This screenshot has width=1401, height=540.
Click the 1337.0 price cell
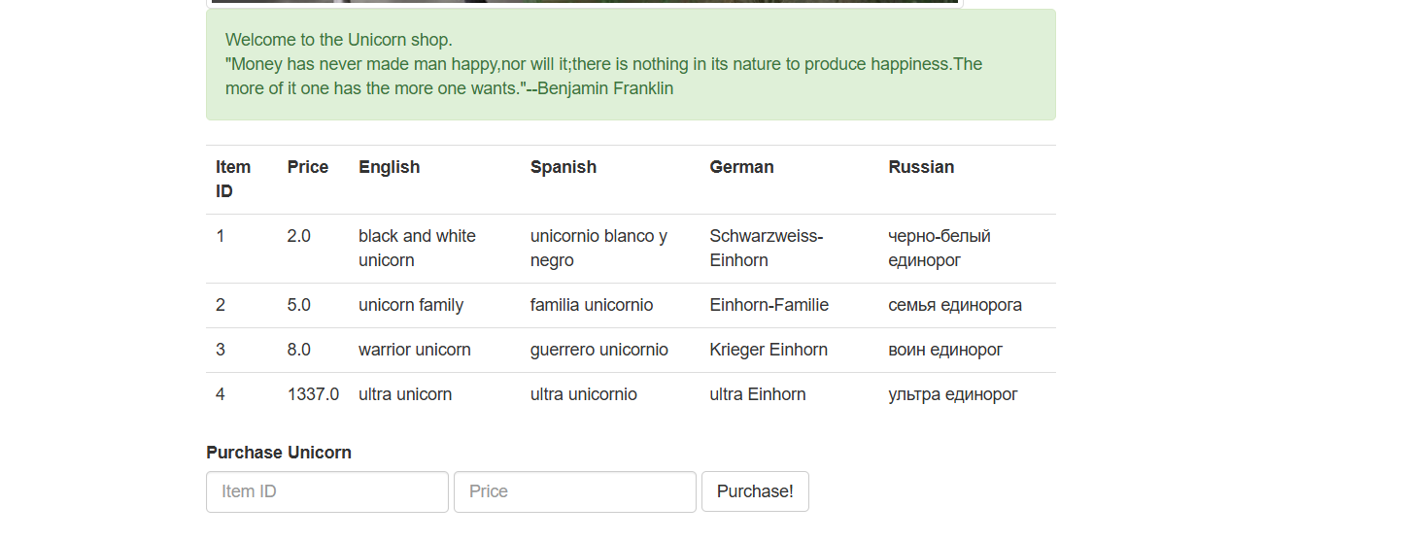pos(313,394)
